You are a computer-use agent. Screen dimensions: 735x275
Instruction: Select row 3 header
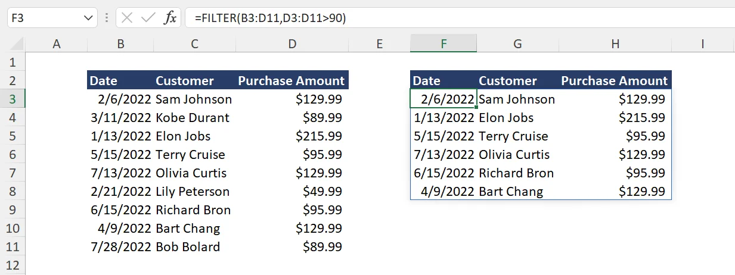click(13, 99)
